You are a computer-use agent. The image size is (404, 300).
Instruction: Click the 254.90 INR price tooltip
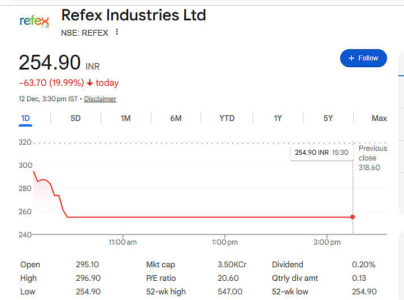[322, 153]
